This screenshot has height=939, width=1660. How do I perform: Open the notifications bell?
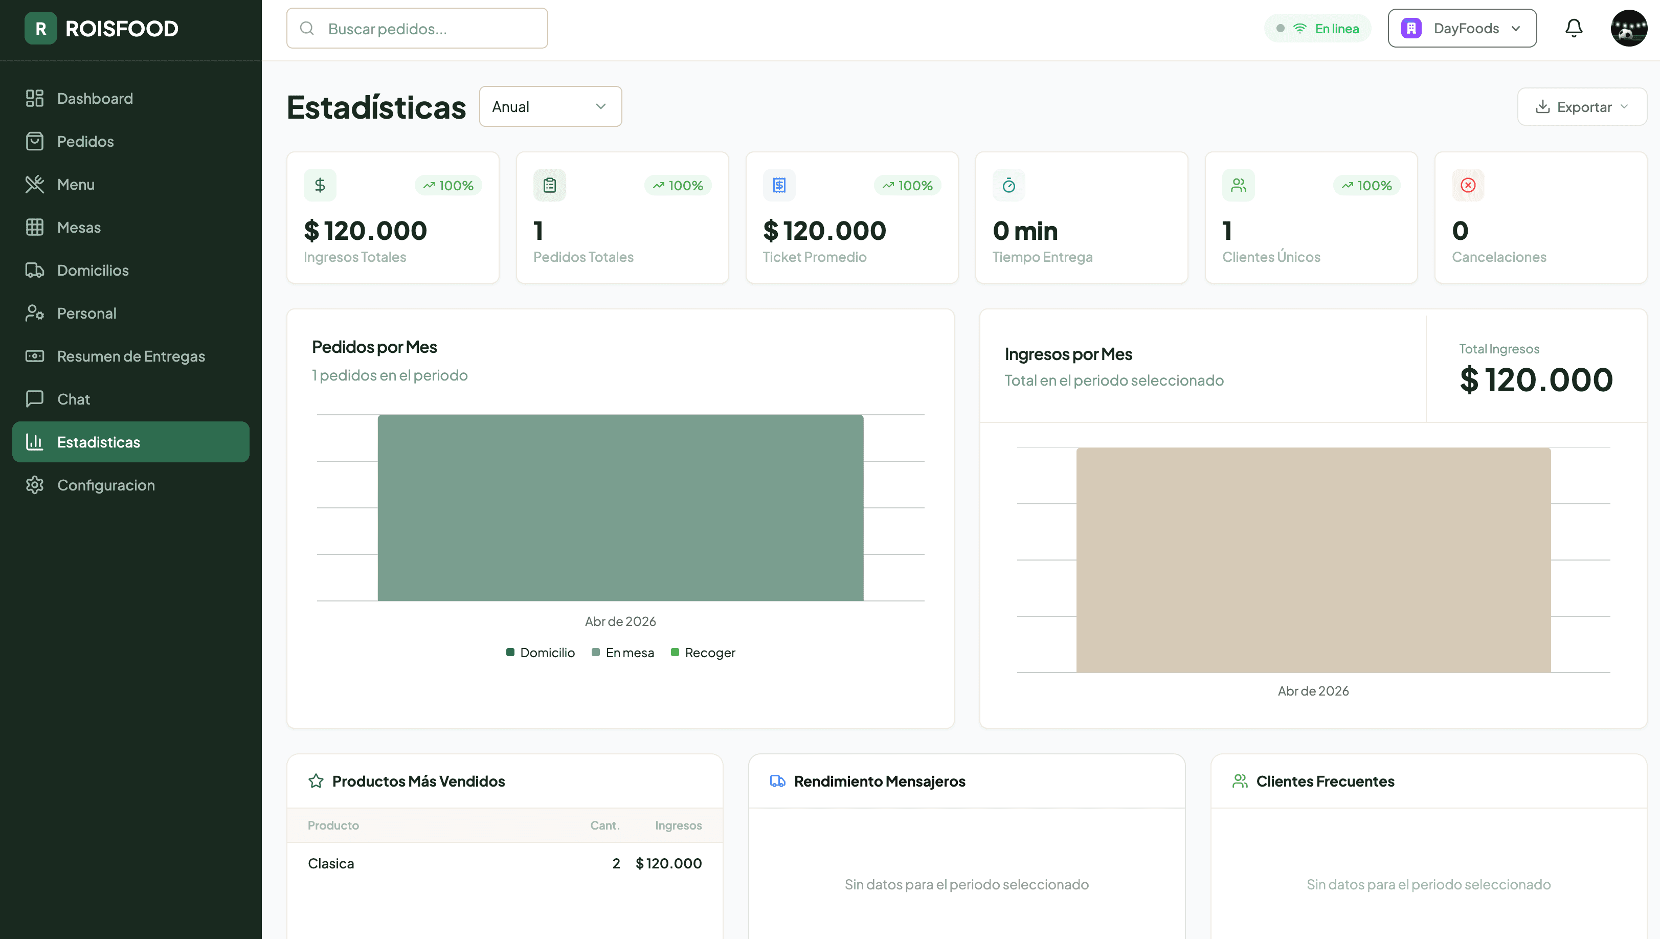[x=1574, y=28]
